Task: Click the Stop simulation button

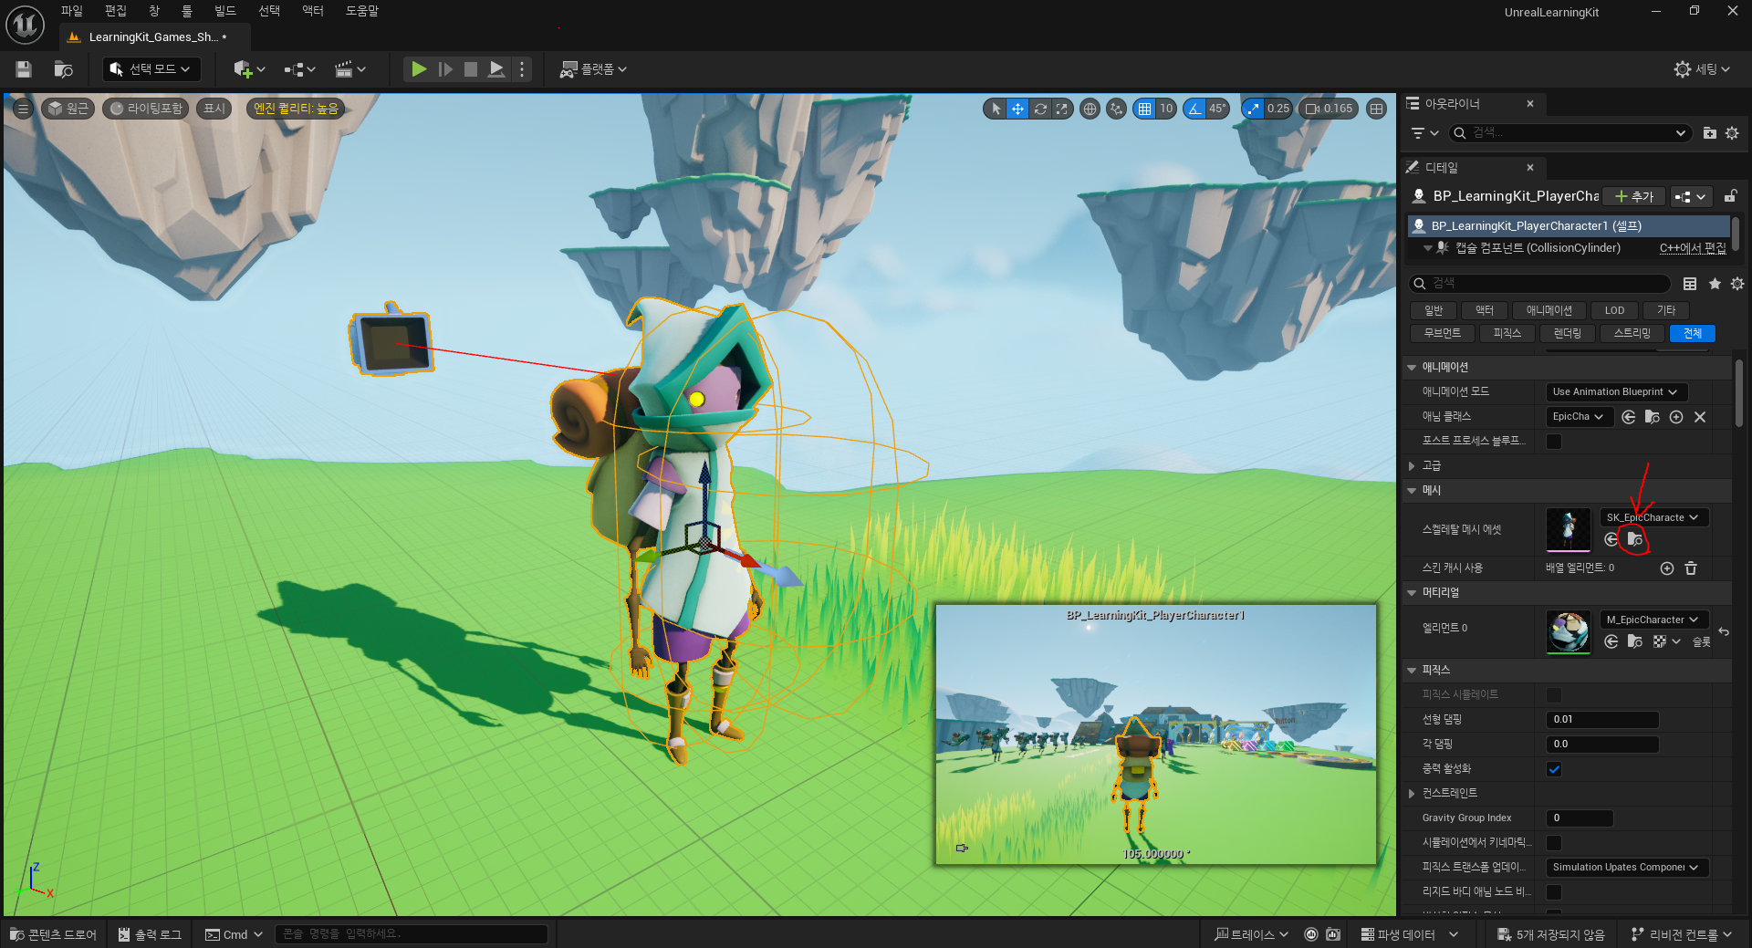Action: click(471, 69)
